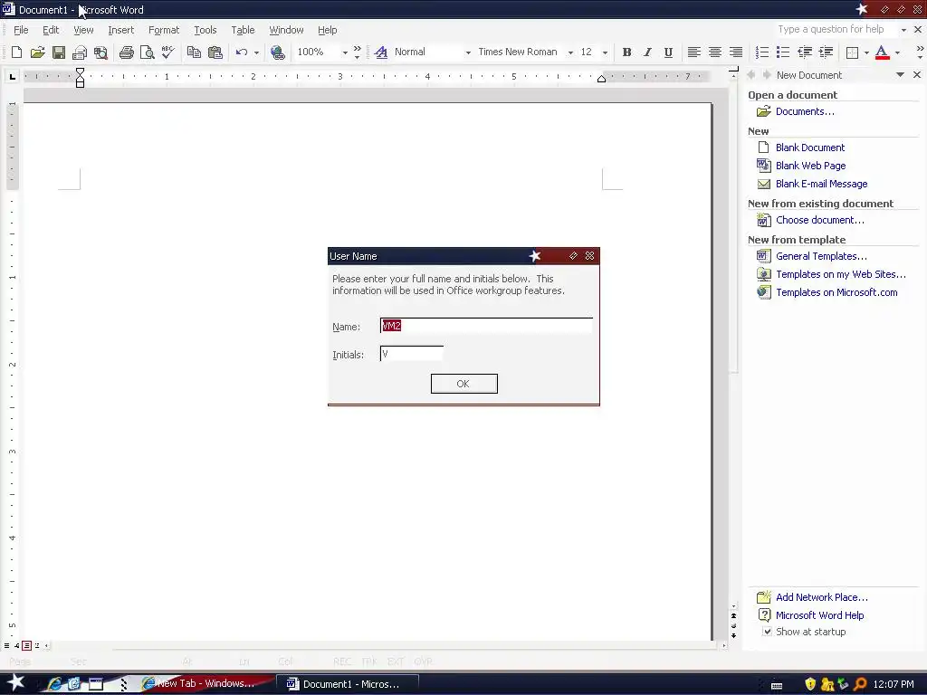Click the Copy toolbar icon

(194, 52)
